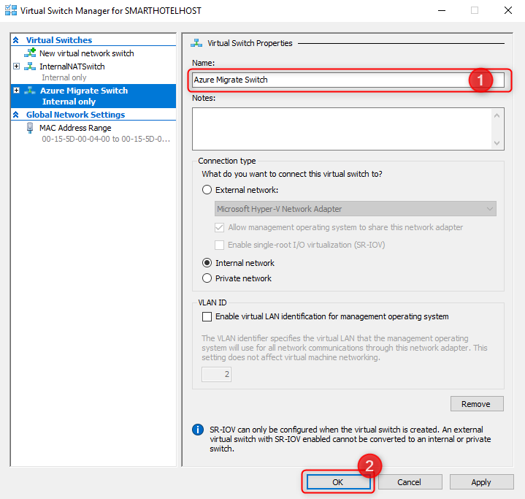Click the InternalNATSwitch network icon
The height and width of the screenshot is (499, 525).
[x=30, y=66]
